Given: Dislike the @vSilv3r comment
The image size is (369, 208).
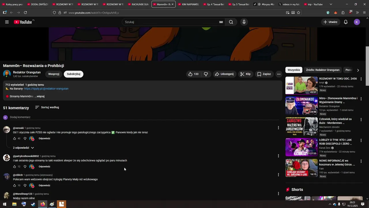Looking at the screenshot, I should coord(25,185).
